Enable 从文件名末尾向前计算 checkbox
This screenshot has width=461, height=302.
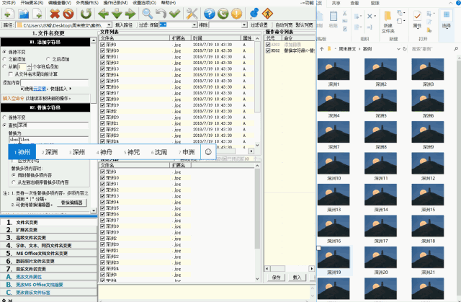9,74
